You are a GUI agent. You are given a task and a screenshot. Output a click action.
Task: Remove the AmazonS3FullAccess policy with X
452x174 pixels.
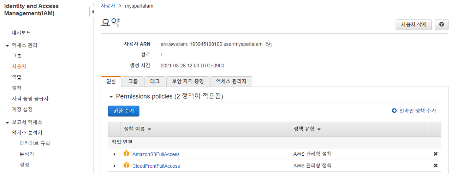[x=435, y=154]
